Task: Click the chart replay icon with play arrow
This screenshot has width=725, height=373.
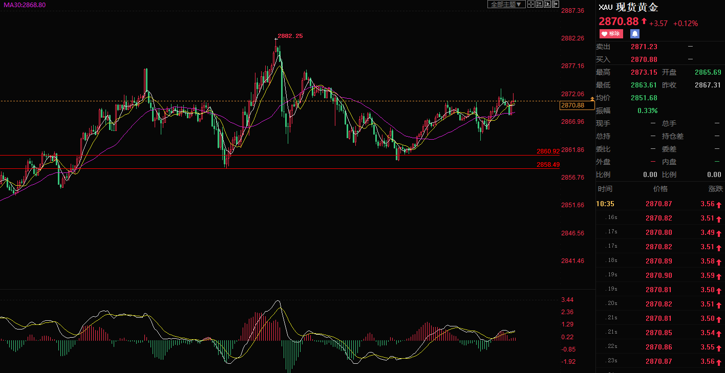Action: click(547, 4)
